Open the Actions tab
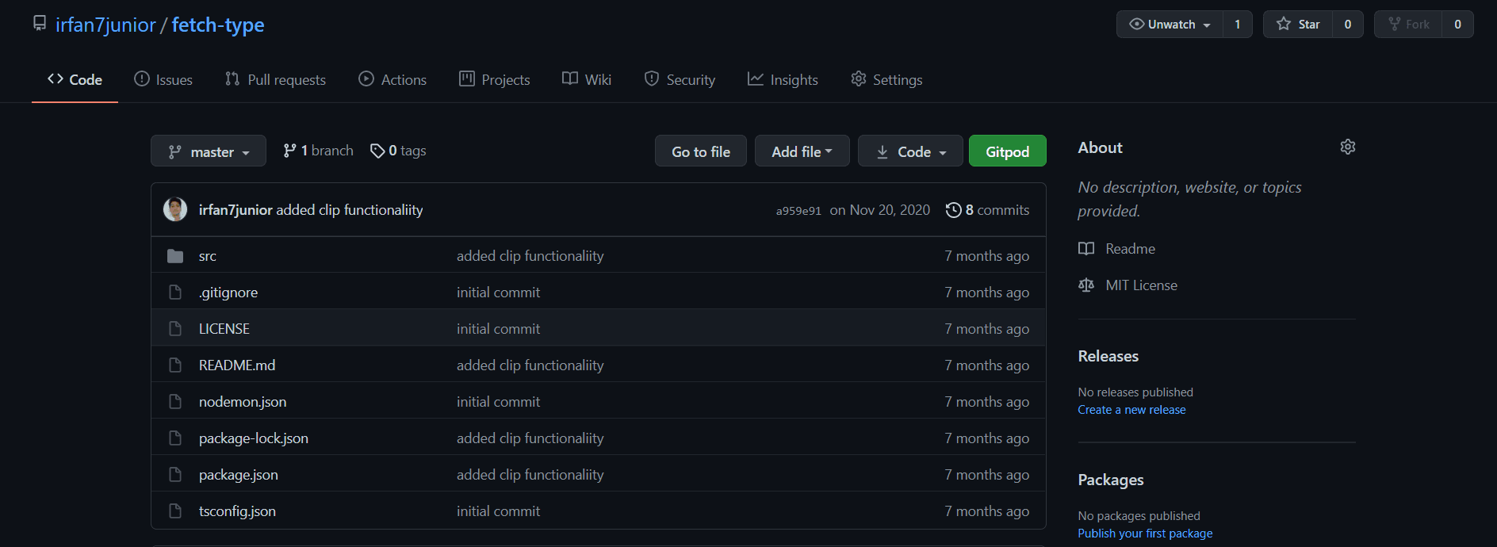 coord(392,79)
